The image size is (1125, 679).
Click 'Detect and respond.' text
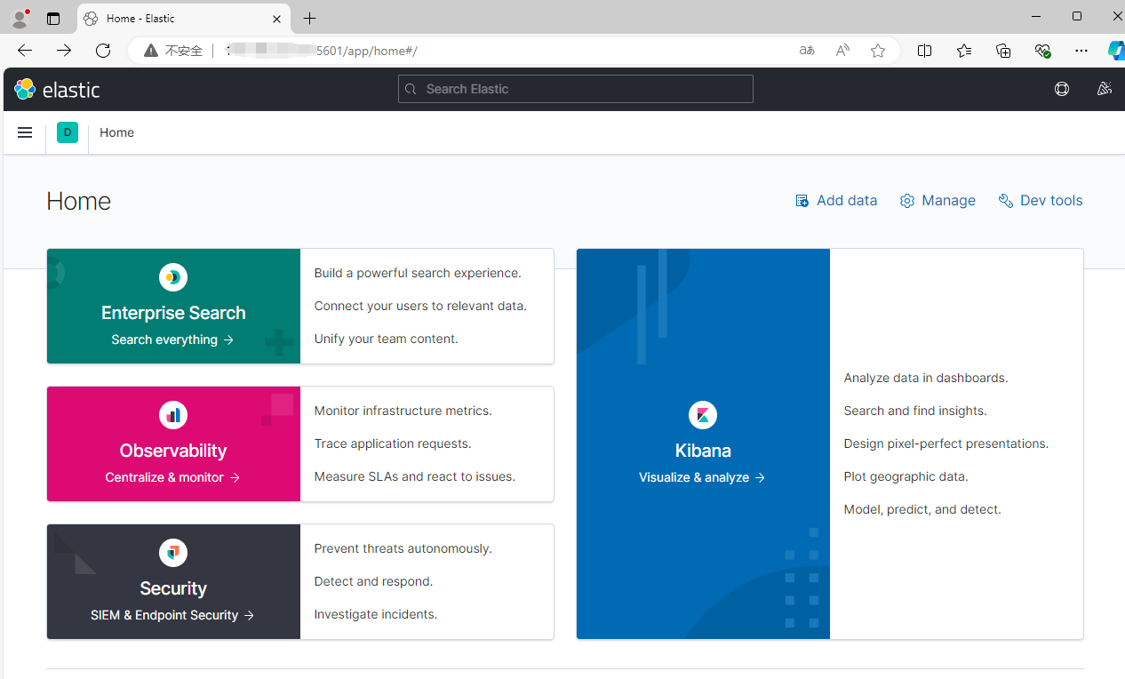click(x=373, y=581)
